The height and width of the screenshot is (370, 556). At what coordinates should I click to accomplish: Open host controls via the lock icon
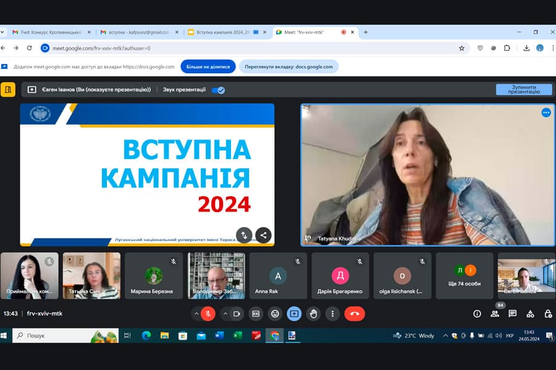548,313
